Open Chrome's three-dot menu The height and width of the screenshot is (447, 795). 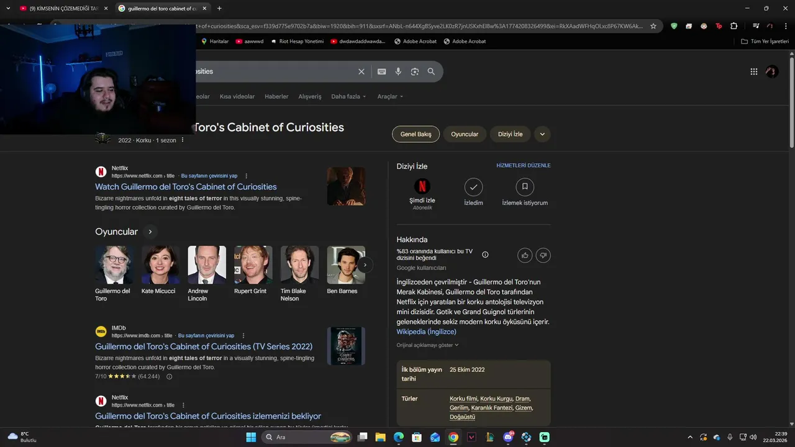[786, 26]
